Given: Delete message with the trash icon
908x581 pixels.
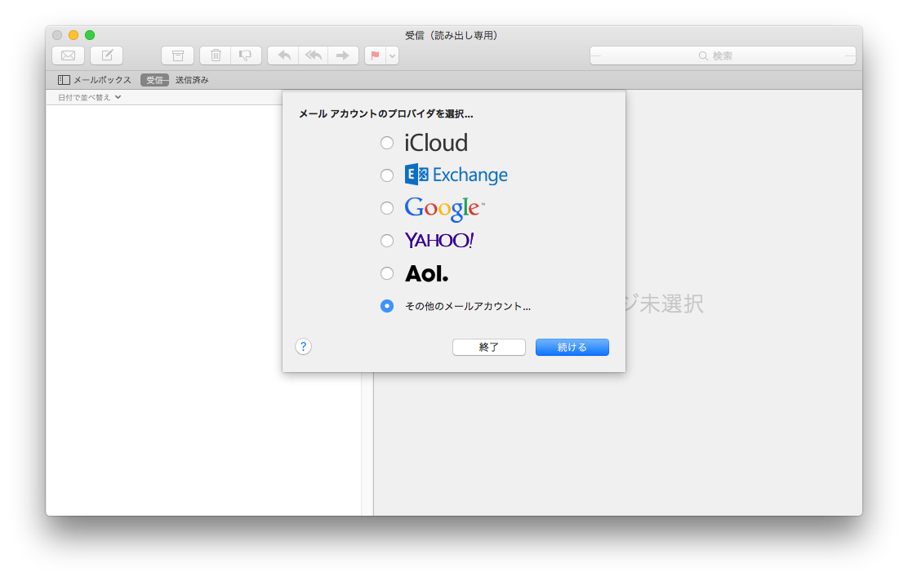Looking at the screenshot, I should [216, 55].
